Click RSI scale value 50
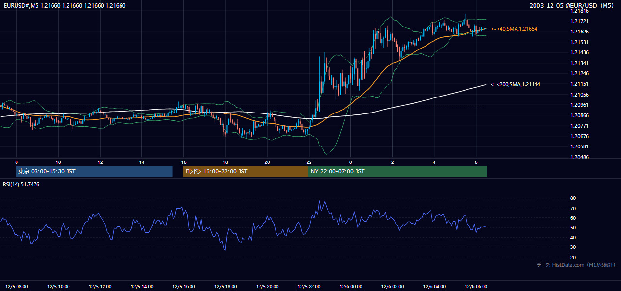621x291 pixels. [x=573, y=227]
